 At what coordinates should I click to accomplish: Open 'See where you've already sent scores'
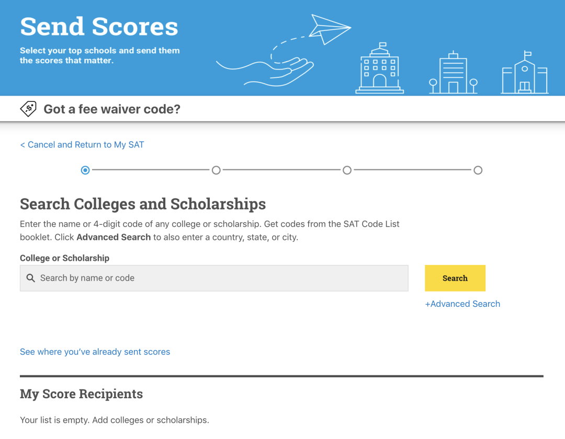(95, 352)
